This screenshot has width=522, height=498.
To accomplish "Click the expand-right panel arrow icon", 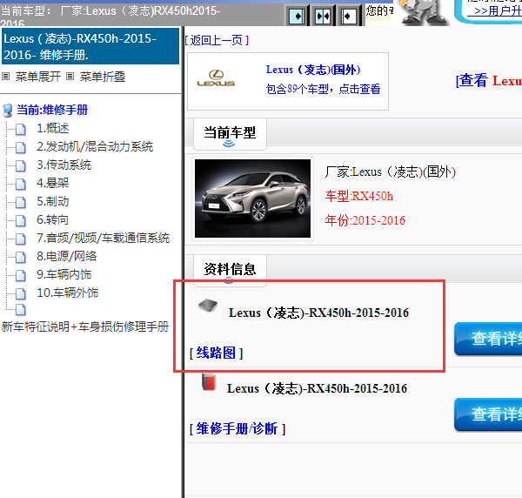I will [x=297, y=16].
